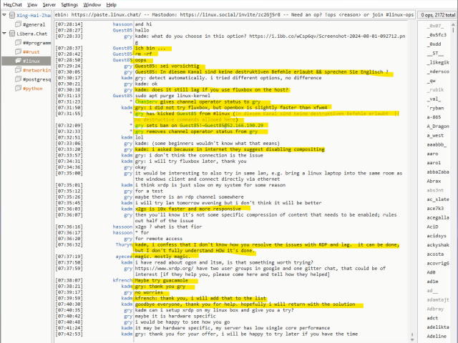Select the Libera.Chat server entry
Image resolution: width=458 pixels, height=343 pixels.
(31, 34)
